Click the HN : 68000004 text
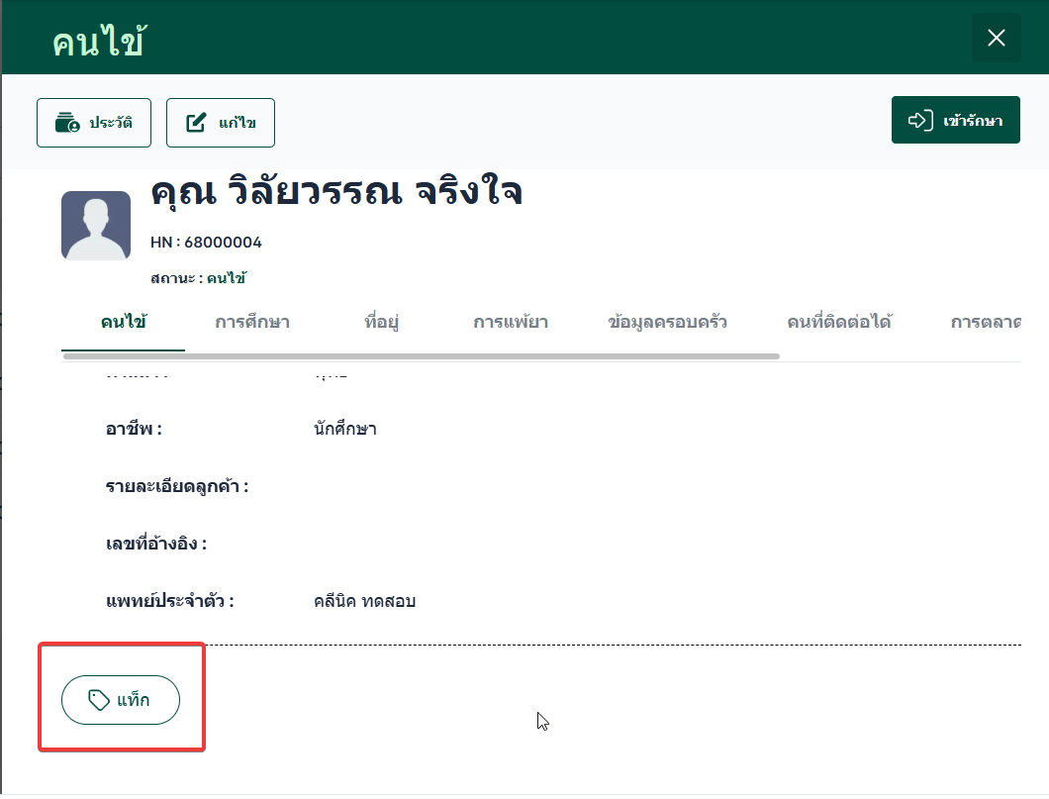The image size is (1049, 799). [206, 243]
